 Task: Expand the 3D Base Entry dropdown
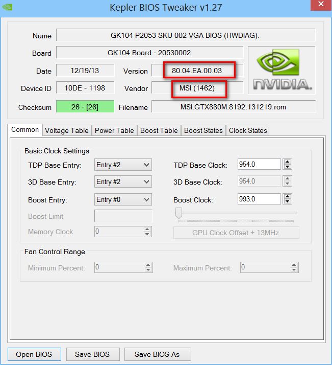click(123, 182)
